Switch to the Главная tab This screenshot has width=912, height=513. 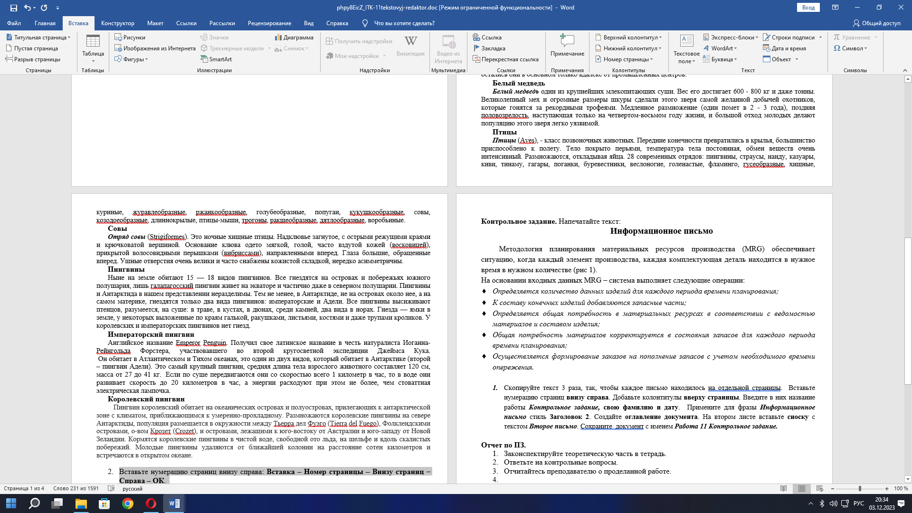pos(45,23)
